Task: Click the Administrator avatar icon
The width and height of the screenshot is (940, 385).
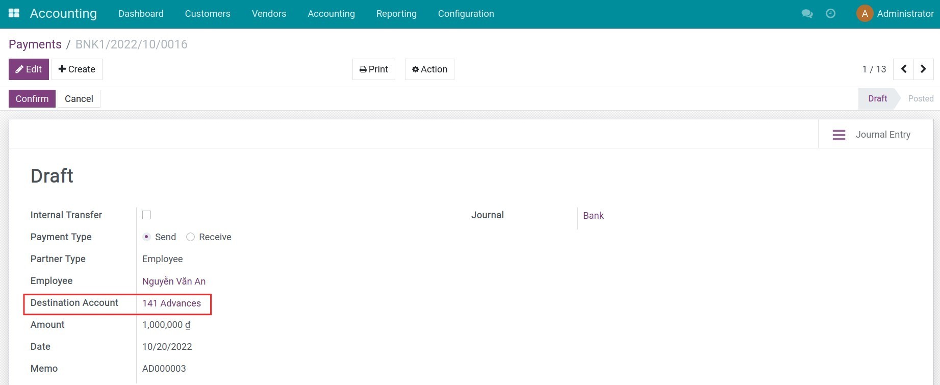Action: (x=865, y=14)
